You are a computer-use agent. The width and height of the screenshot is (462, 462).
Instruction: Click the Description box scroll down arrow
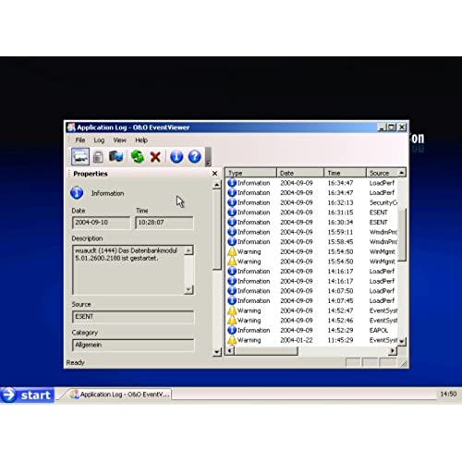coord(188,289)
